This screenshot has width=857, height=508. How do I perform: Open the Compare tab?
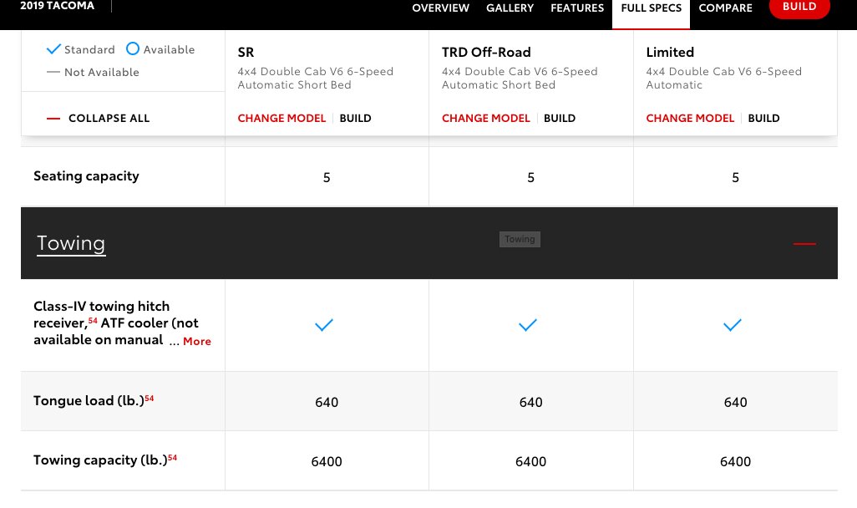tap(725, 8)
